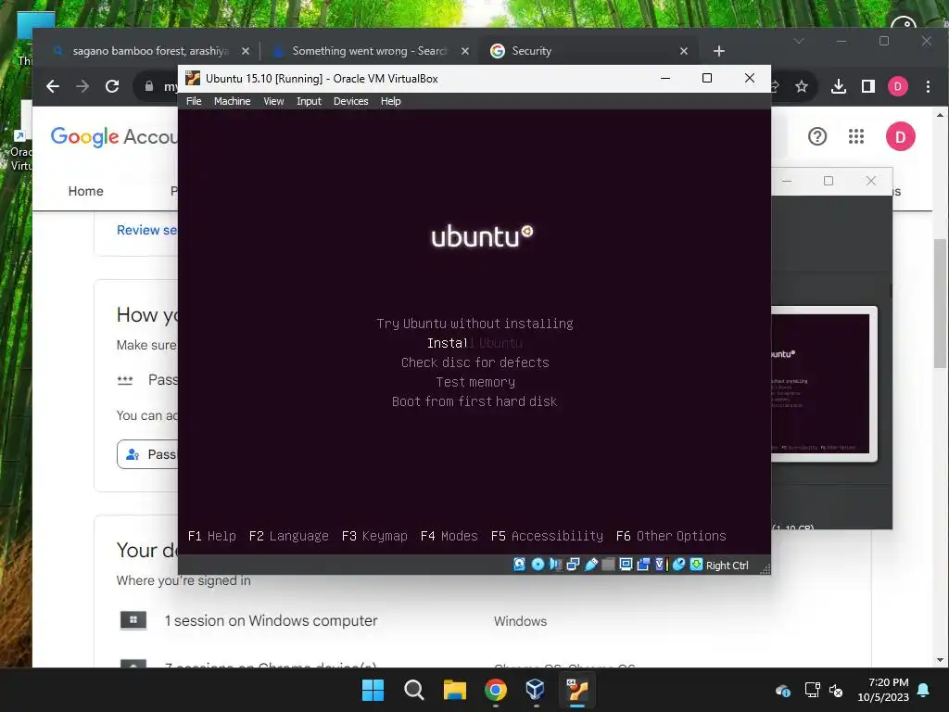Click F4 Modes in the boot menu
Screen dimensions: 949x712
(x=449, y=536)
